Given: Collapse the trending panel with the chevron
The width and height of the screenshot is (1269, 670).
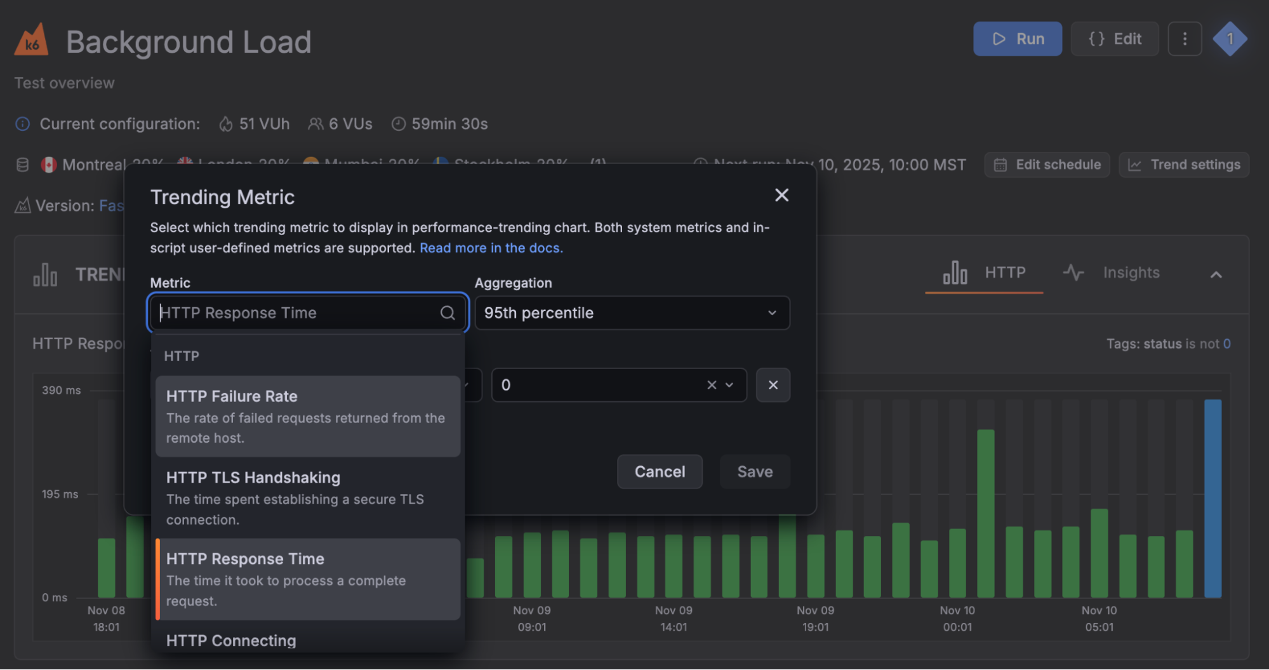Looking at the screenshot, I should (x=1216, y=274).
